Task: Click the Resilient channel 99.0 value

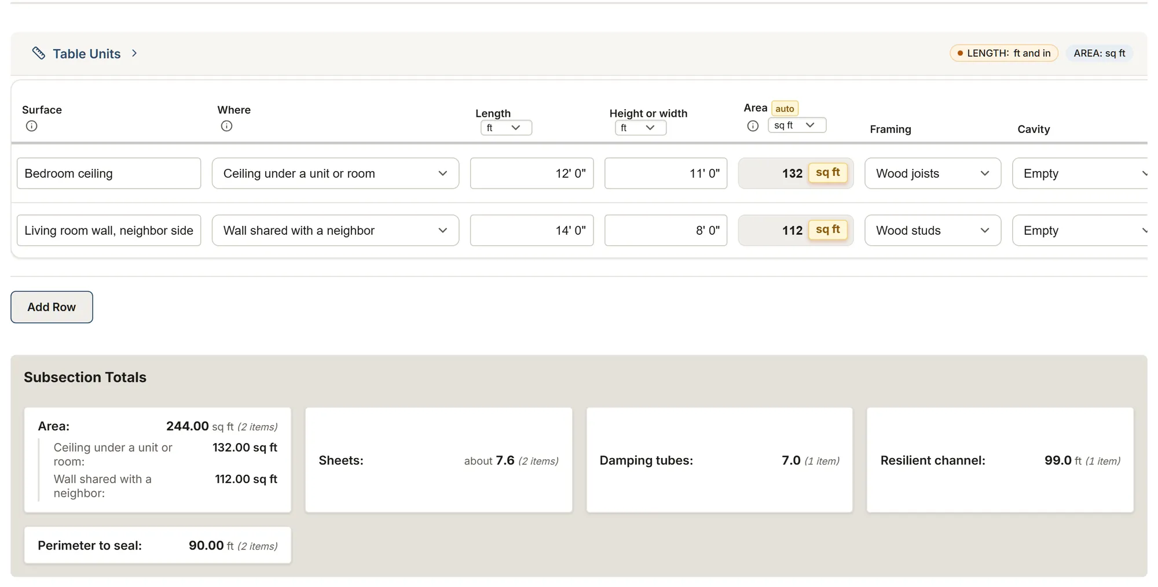Action: (1058, 460)
